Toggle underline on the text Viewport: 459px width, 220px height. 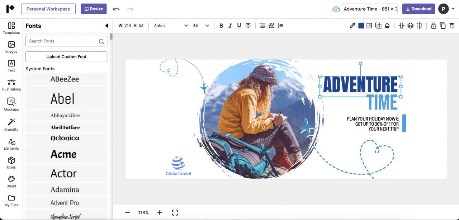pyautogui.click(x=239, y=25)
